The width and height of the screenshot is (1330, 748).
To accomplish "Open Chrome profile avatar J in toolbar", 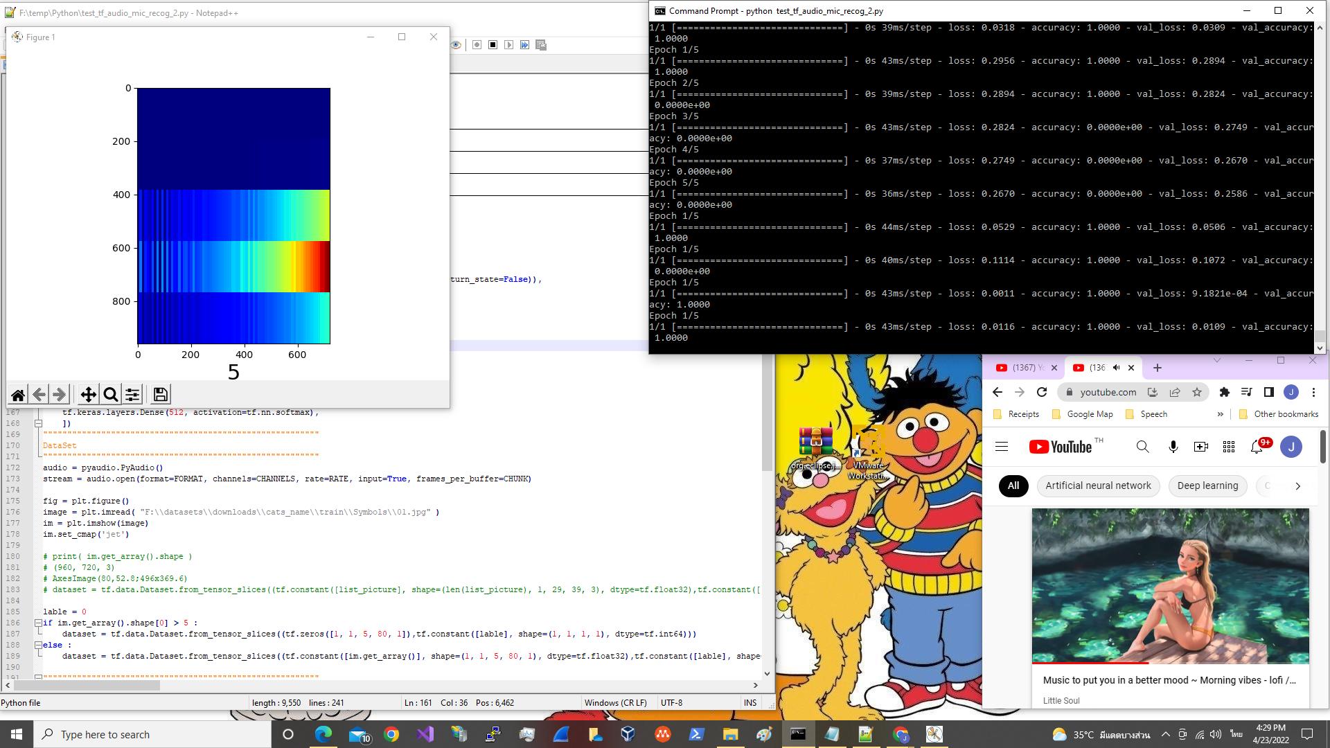I will 1291,392.
